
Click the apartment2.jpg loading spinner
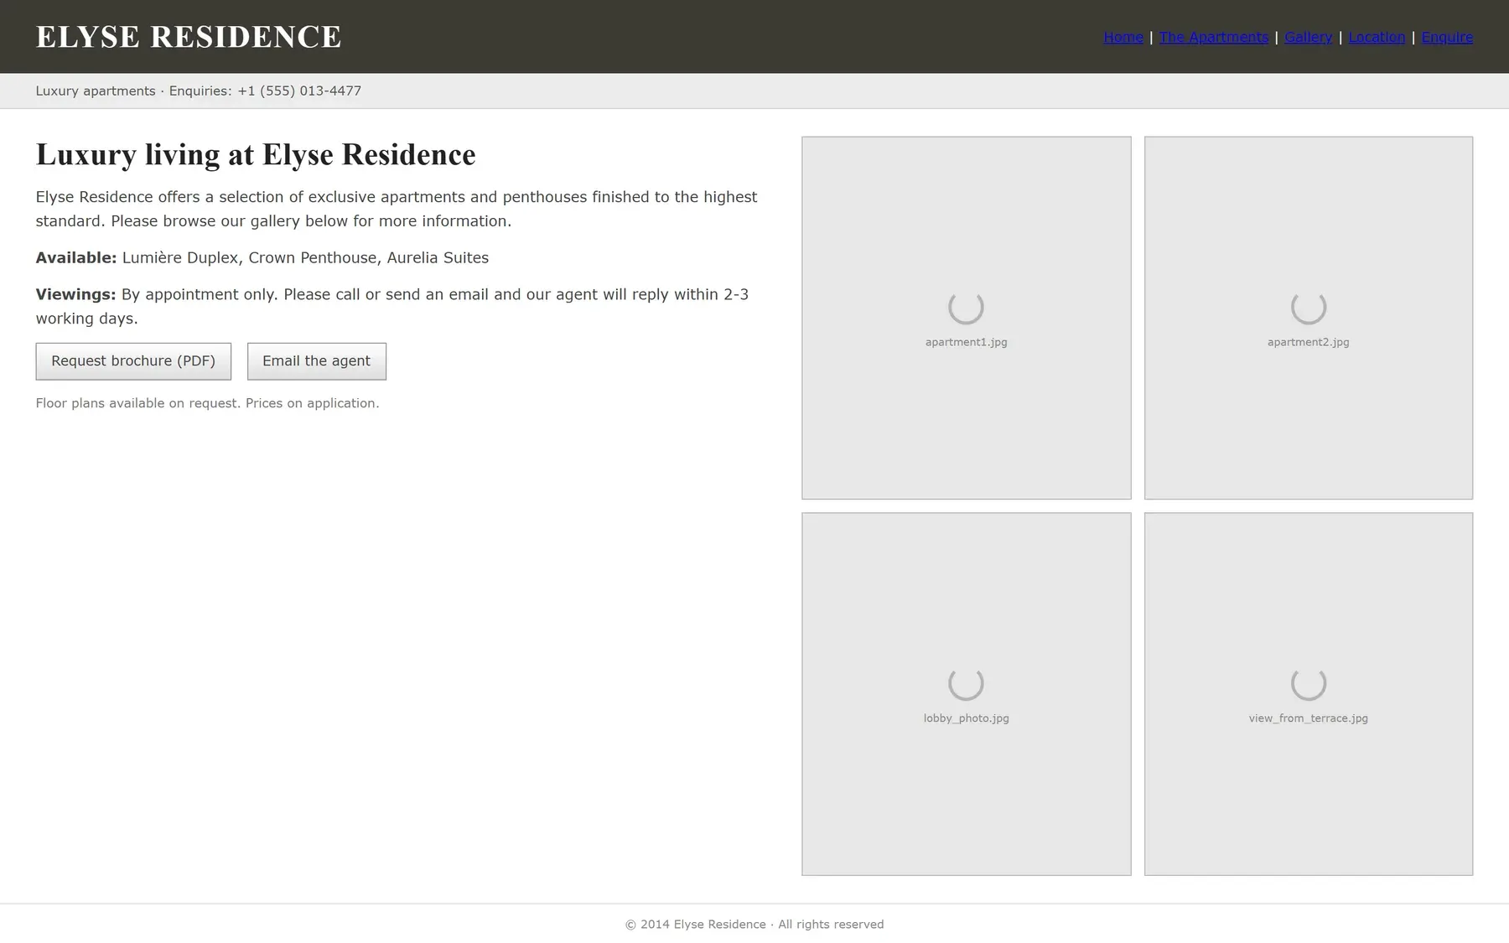(x=1308, y=307)
